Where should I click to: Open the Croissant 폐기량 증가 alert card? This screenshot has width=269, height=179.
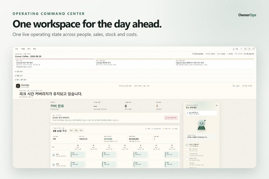[134, 64]
